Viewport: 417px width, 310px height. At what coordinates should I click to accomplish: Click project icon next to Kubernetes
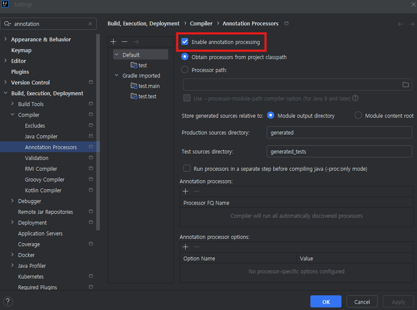91,276
